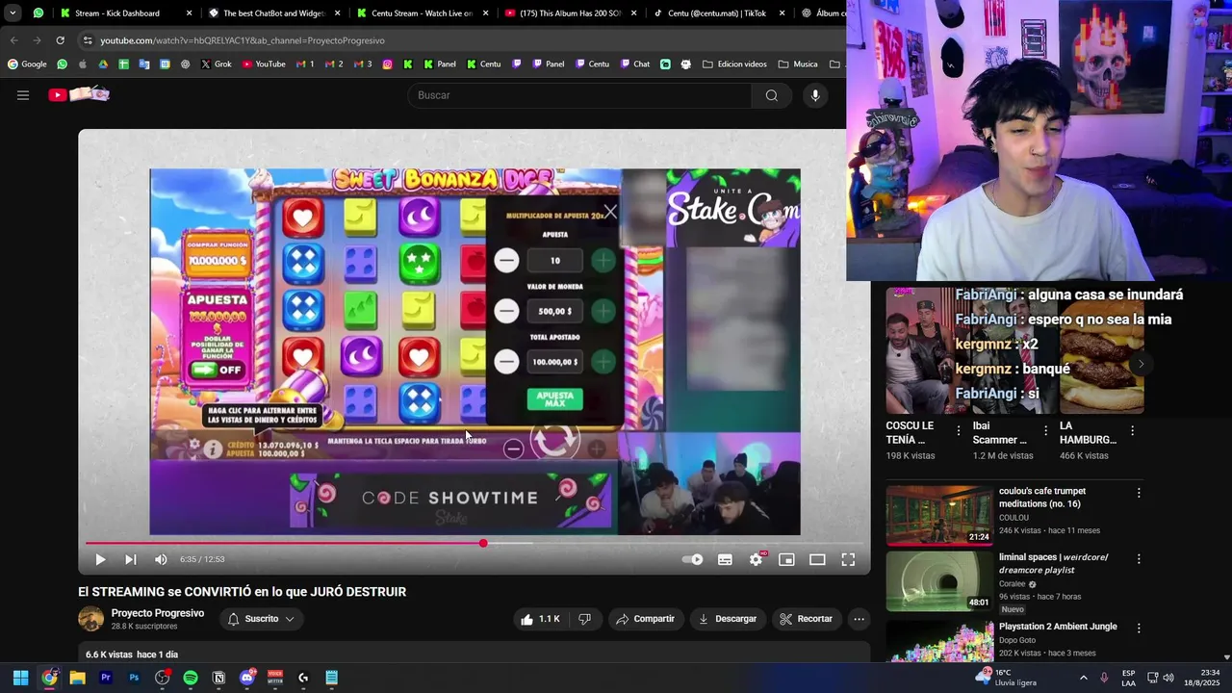Open Premiere Pro from taskbar

[x=106, y=678]
